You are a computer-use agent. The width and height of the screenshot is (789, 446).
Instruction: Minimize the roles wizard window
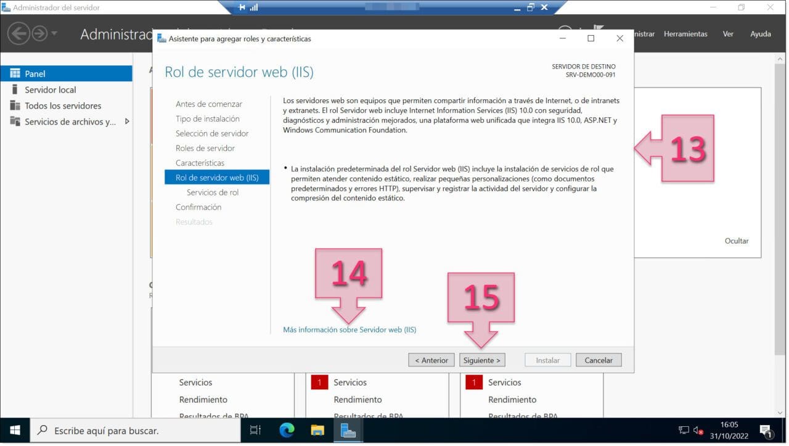point(562,38)
